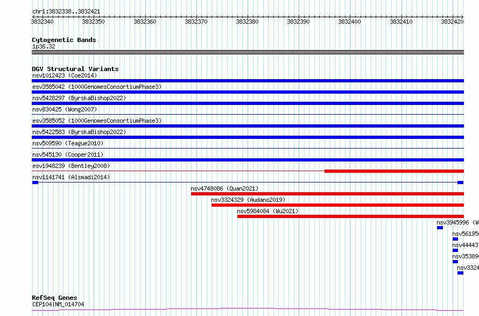Click the gray 1p36.32 cytogenetic band bar

click(248, 52)
